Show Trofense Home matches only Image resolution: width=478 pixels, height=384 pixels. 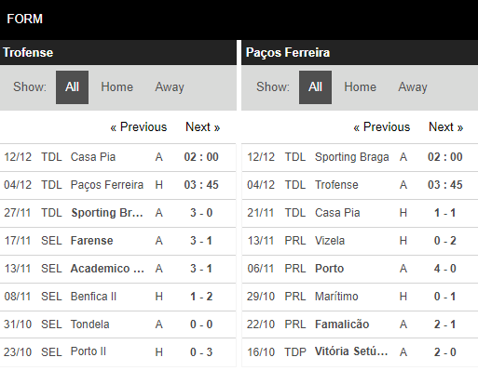pos(116,87)
